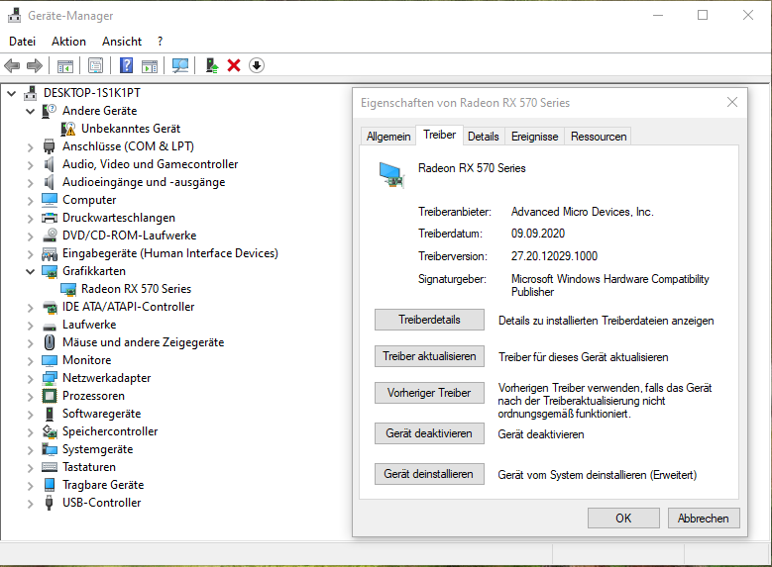
Task: Click the Geräte-Manager title bar icon
Action: (14, 15)
